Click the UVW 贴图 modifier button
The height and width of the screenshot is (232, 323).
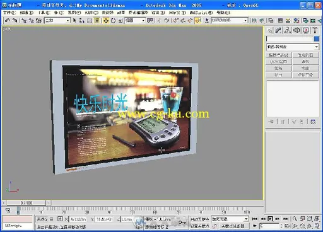(278, 62)
